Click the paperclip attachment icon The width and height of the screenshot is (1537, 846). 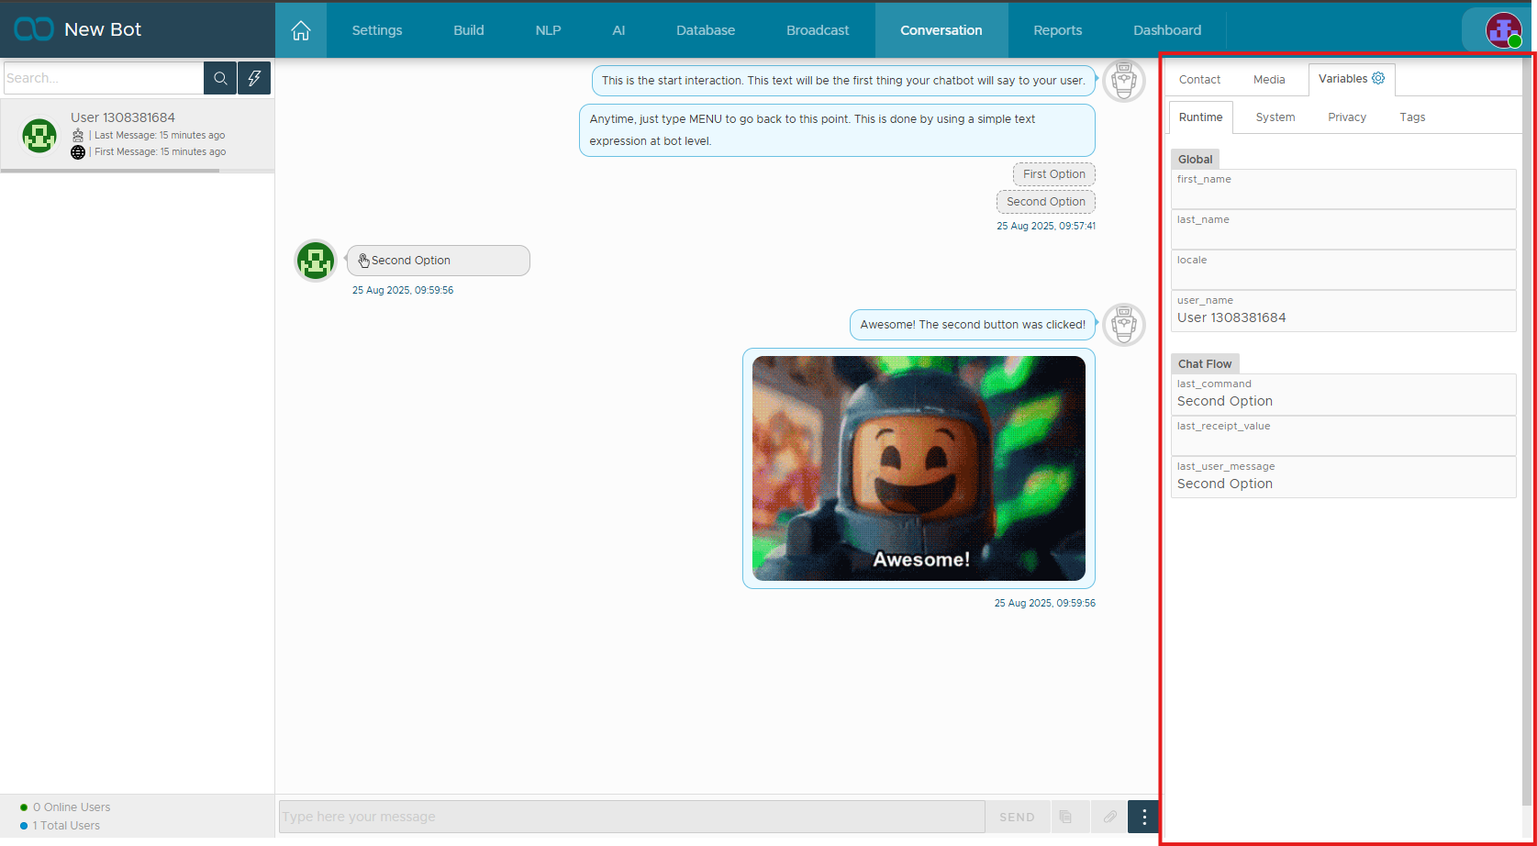tap(1109, 817)
